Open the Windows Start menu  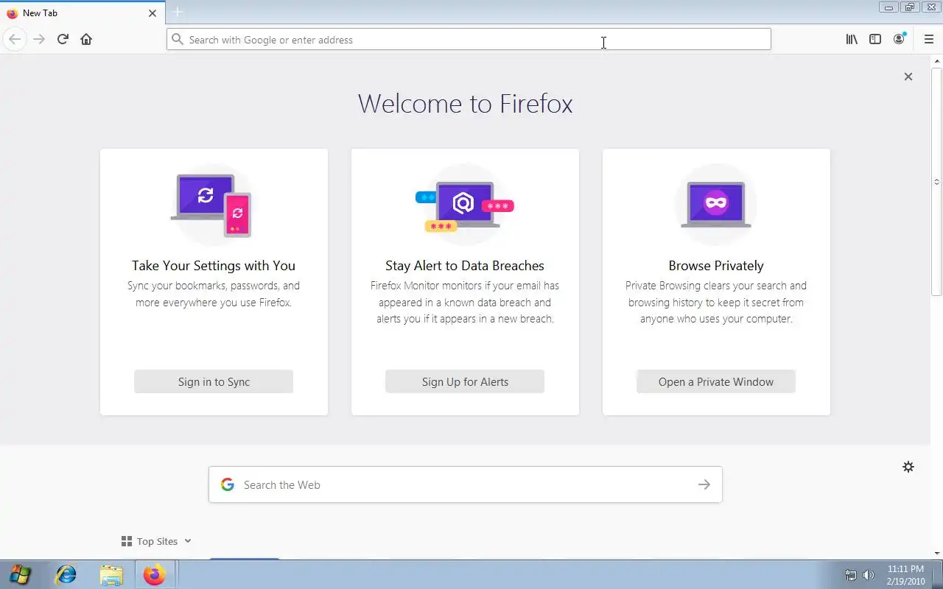(x=20, y=574)
